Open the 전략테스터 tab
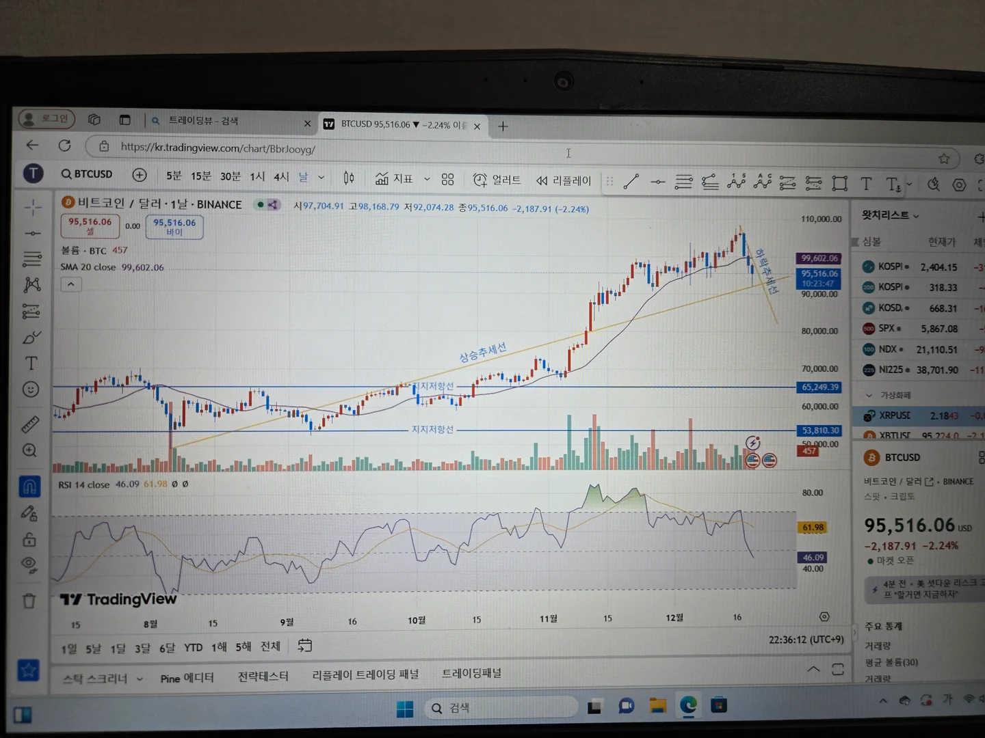 pos(263,676)
